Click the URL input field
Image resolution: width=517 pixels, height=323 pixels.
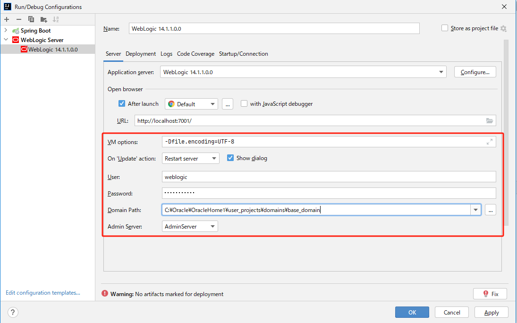click(x=315, y=121)
